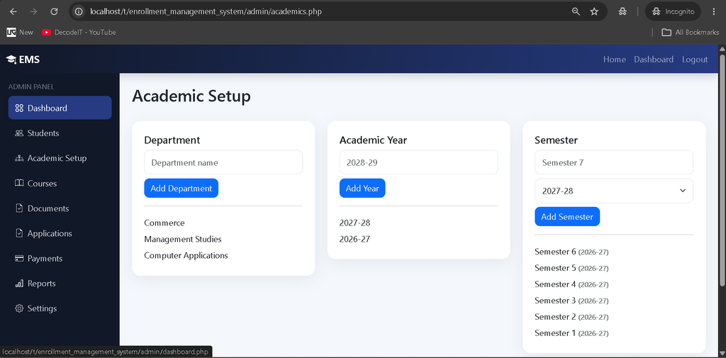This screenshot has height=358, width=726.
Task: Click the Semester 5 list entry
Action: tap(571, 268)
